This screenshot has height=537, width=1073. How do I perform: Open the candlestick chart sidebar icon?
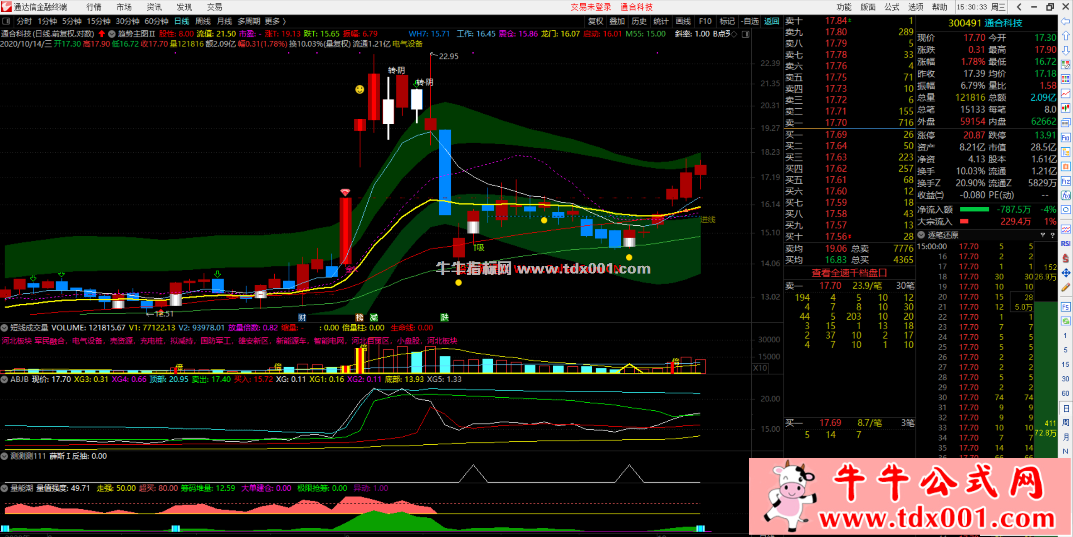pyautogui.click(x=1065, y=108)
